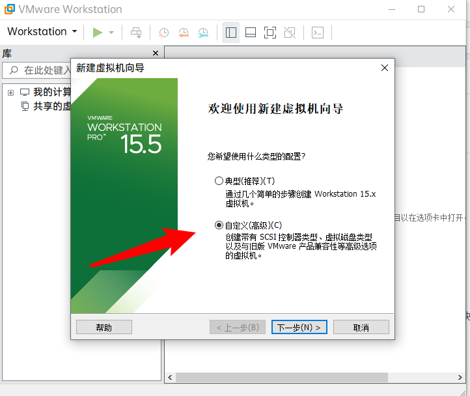Click the 帮助 button
This screenshot has width=470, height=396.
pyautogui.click(x=104, y=327)
